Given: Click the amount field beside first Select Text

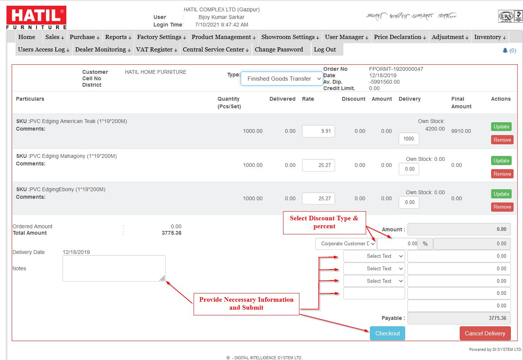Looking at the screenshot, I should click(459, 256).
